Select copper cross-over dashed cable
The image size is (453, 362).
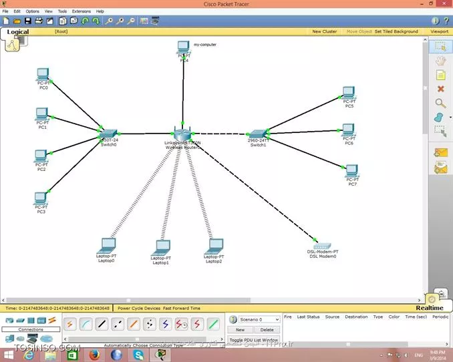coord(118,324)
